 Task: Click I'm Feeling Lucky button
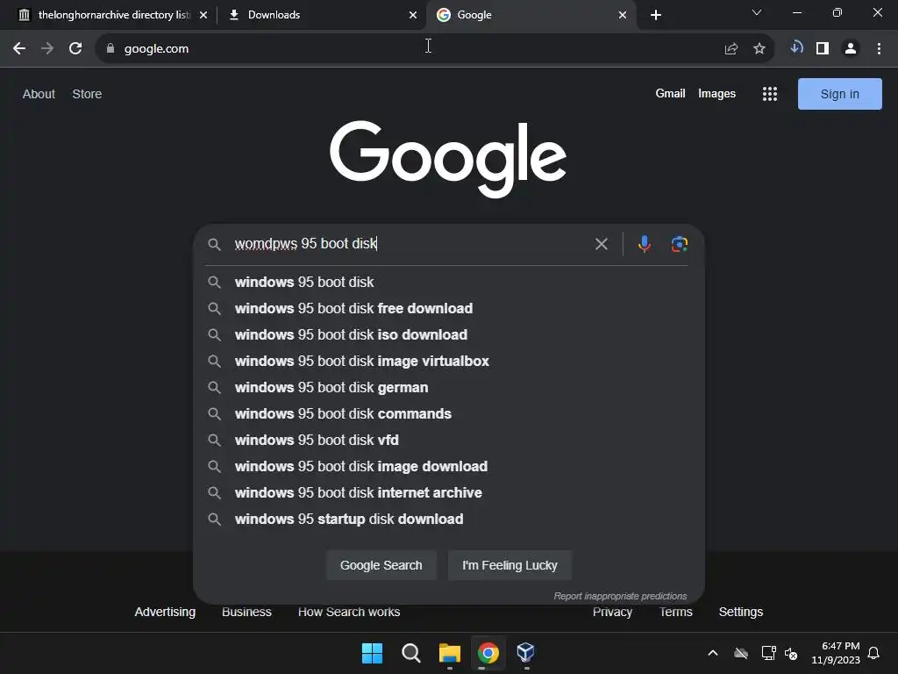[510, 565]
